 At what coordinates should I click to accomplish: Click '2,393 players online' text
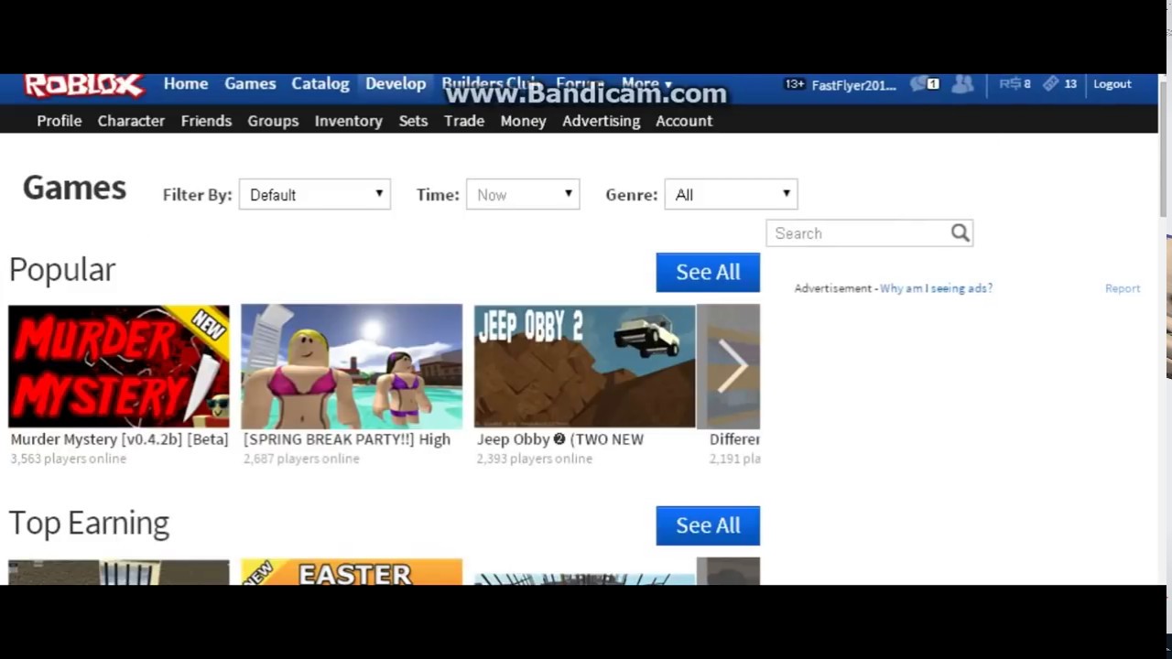(535, 459)
